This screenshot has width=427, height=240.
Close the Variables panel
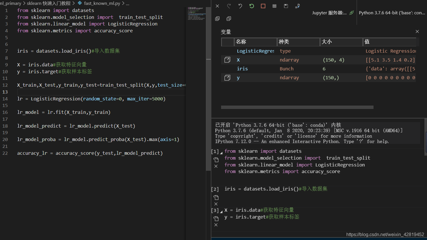(417, 31)
